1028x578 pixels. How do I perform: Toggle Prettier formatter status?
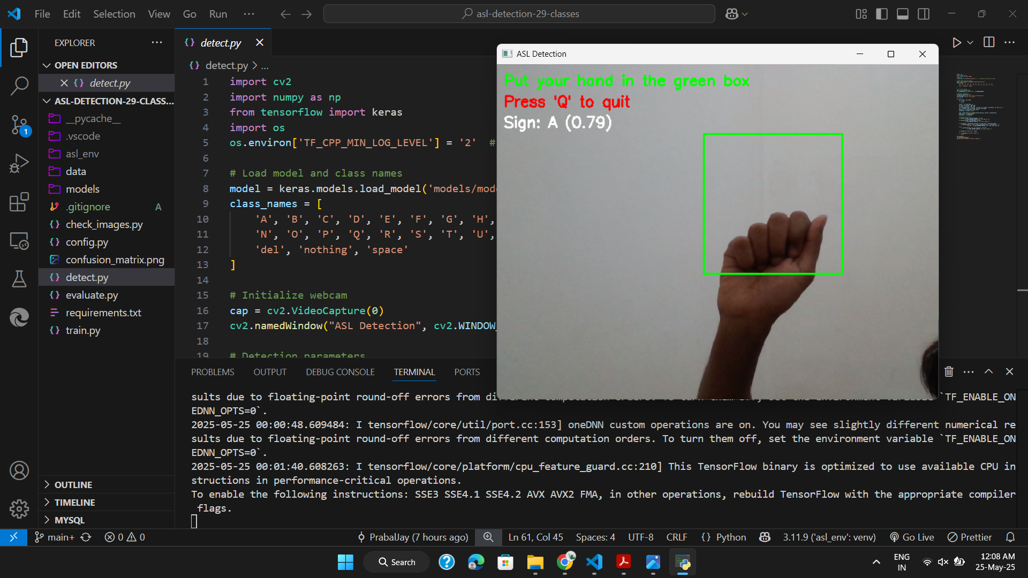(969, 537)
